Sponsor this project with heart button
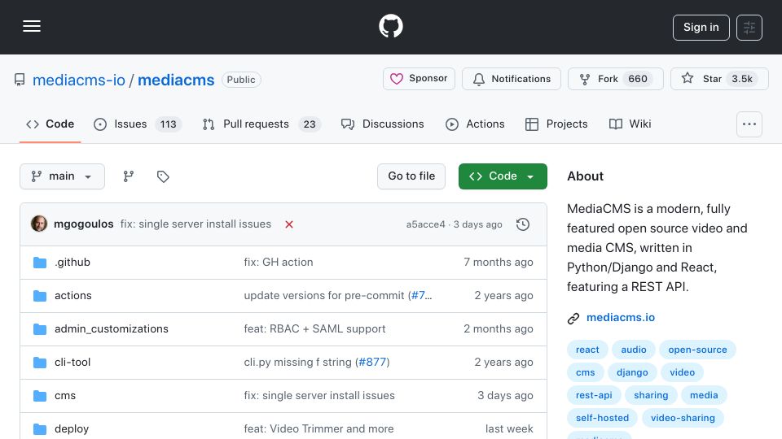782x439 pixels. tap(419, 79)
